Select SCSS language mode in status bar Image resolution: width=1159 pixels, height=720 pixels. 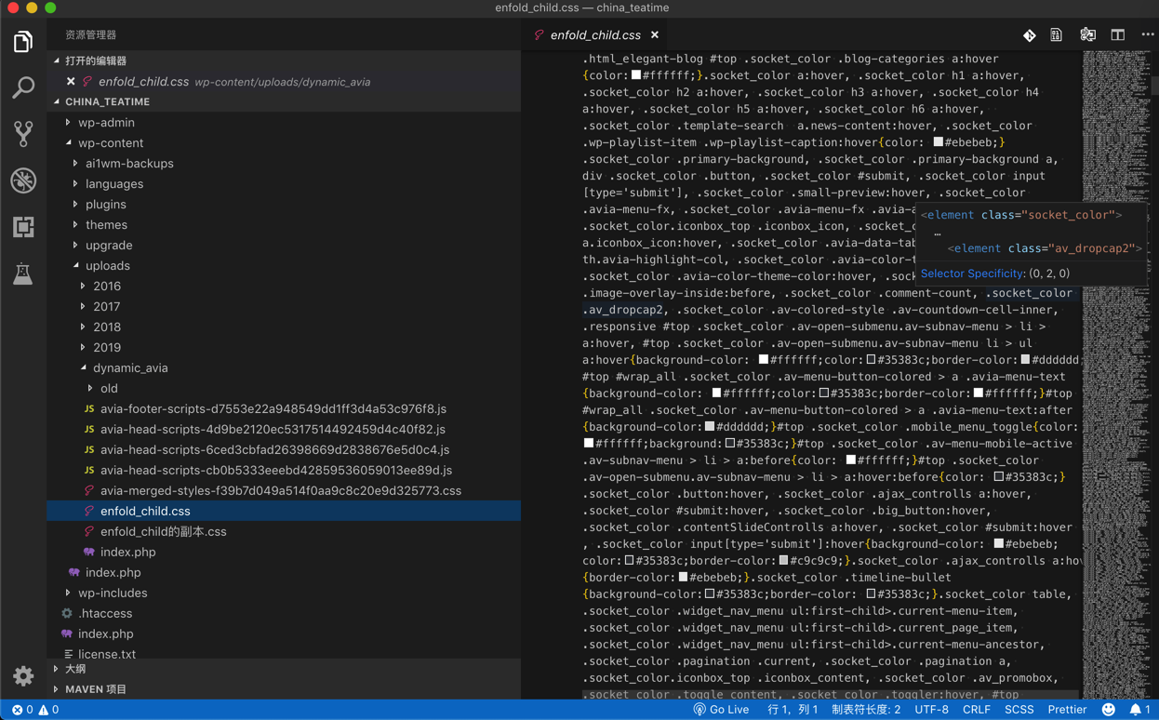(x=1019, y=710)
